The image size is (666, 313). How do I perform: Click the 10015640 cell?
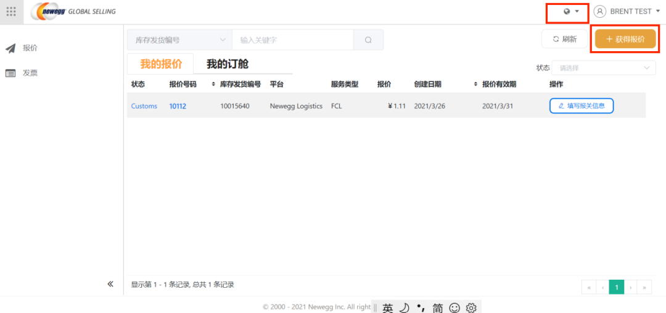(235, 106)
